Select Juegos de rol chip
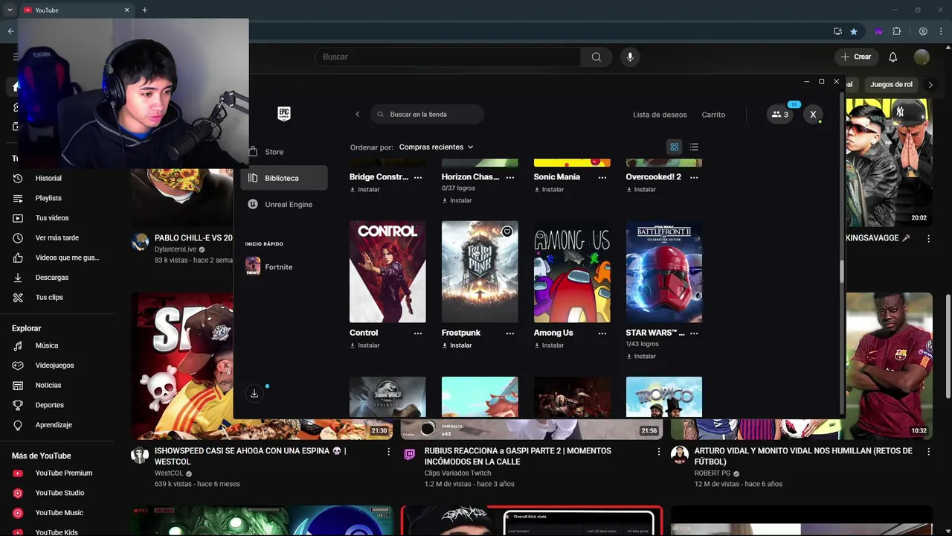The width and height of the screenshot is (952, 536). [x=891, y=85]
